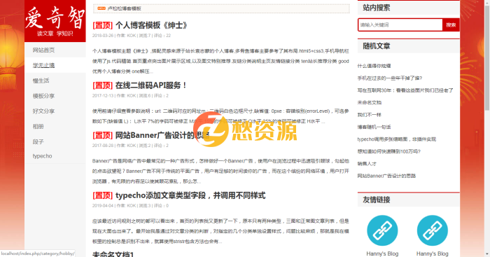Open random article 销售人才
Viewport: 490px width, 257px height.
point(367,164)
